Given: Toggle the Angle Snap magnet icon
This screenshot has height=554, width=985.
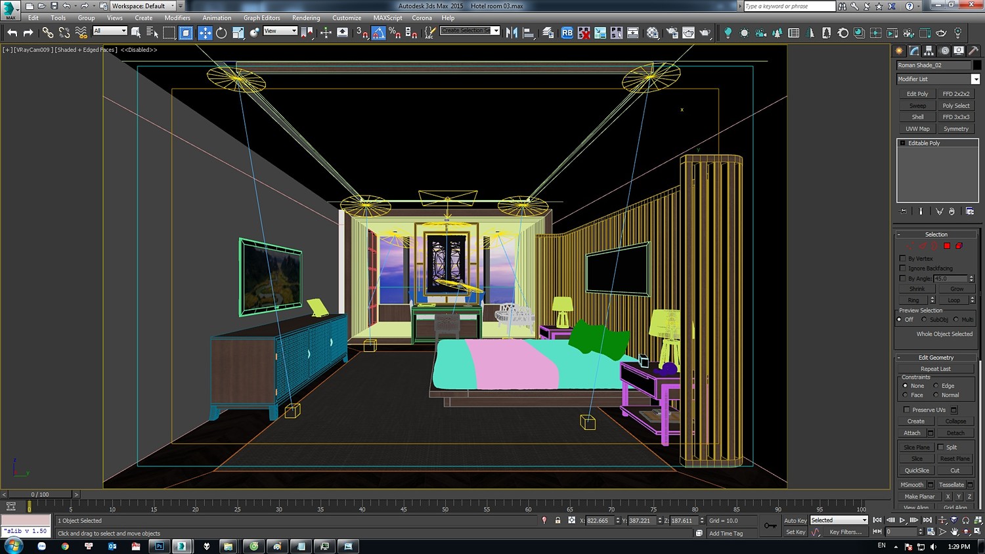Looking at the screenshot, I should [x=379, y=32].
